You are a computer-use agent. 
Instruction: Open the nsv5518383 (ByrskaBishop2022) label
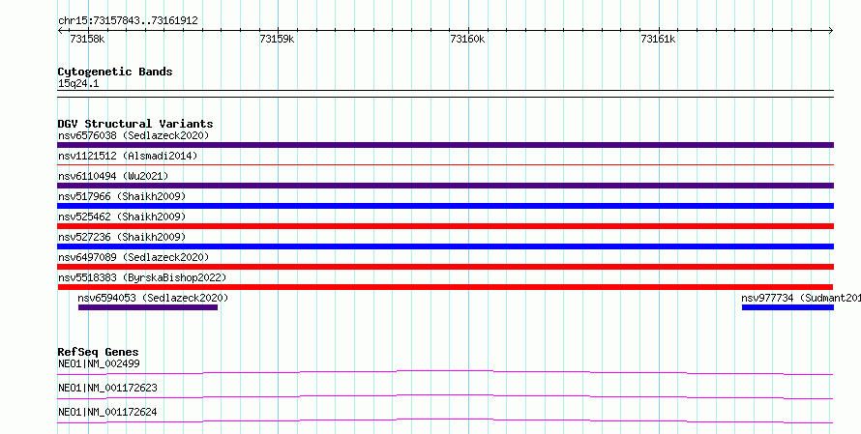coord(142,277)
